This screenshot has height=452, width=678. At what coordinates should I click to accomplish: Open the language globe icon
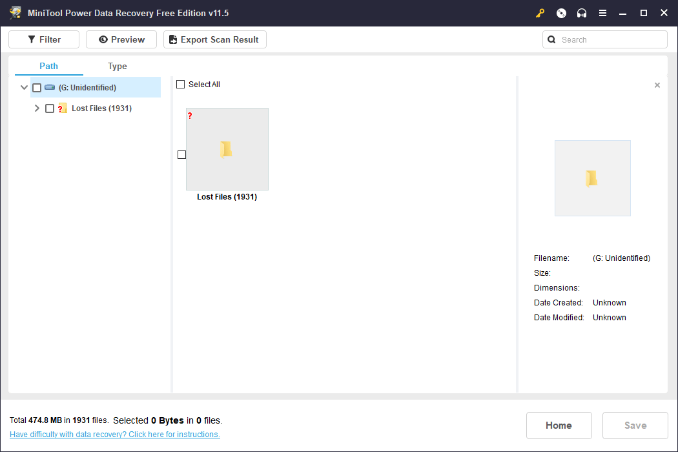click(560, 12)
